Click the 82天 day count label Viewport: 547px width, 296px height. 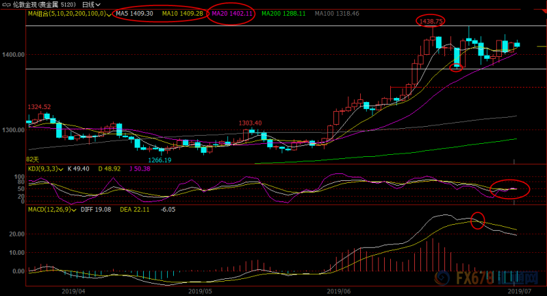[x=32, y=160]
